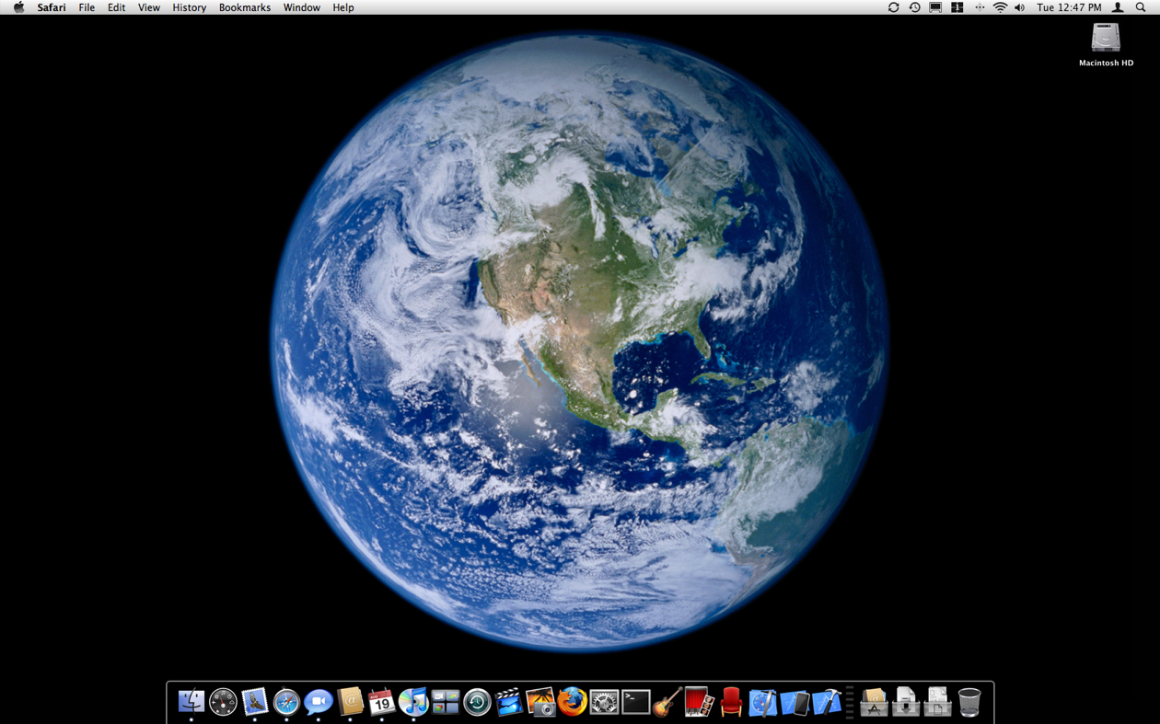The width and height of the screenshot is (1160, 724).
Task: Open the View menu
Action: click(149, 7)
